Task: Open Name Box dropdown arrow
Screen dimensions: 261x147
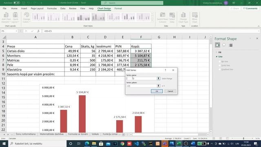Action: pos(16,31)
